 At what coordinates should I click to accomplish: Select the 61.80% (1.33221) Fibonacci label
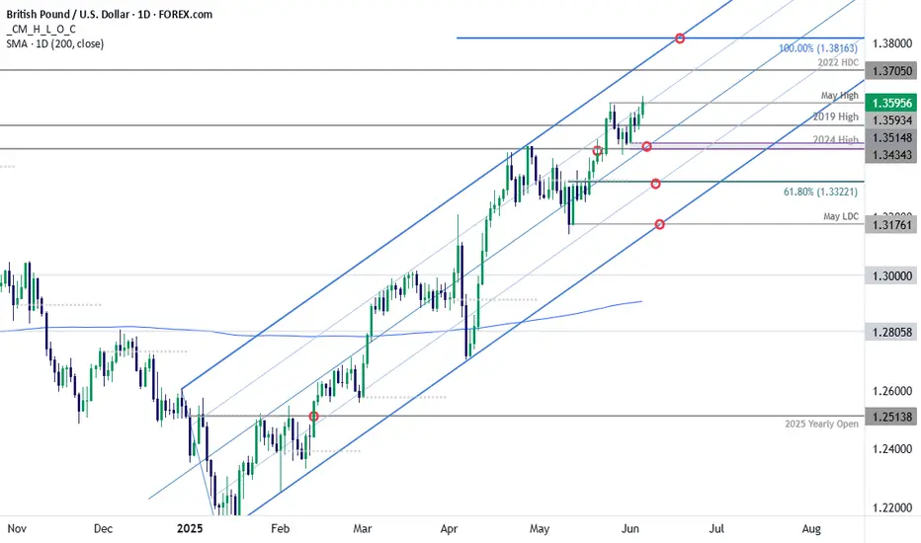point(820,192)
